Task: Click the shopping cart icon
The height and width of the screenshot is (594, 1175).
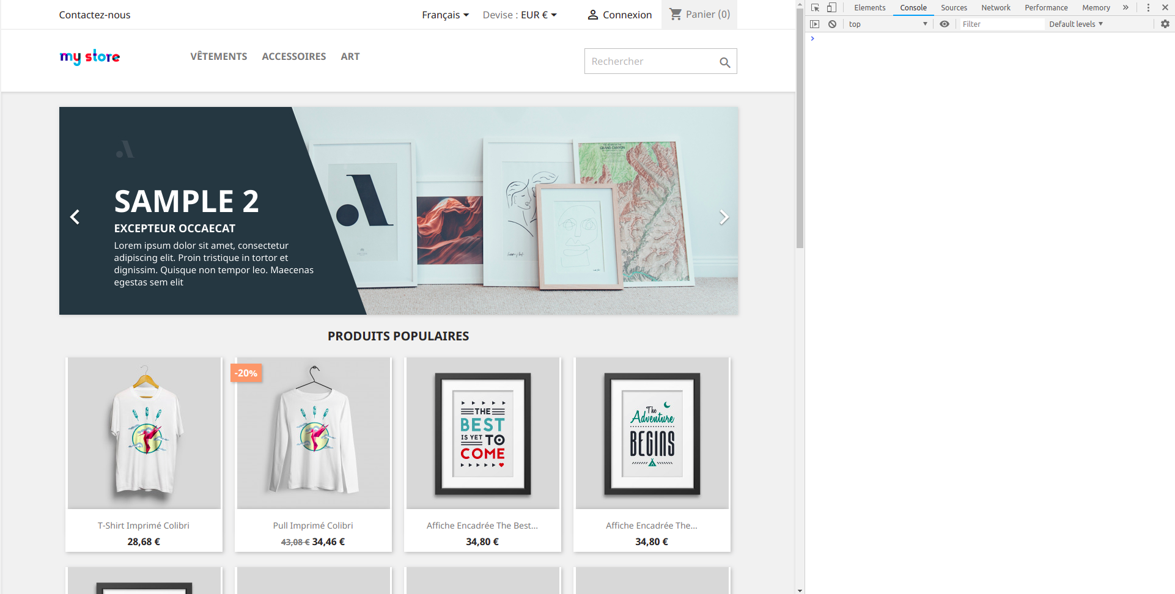Action: pyautogui.click(x=676, y=14)
